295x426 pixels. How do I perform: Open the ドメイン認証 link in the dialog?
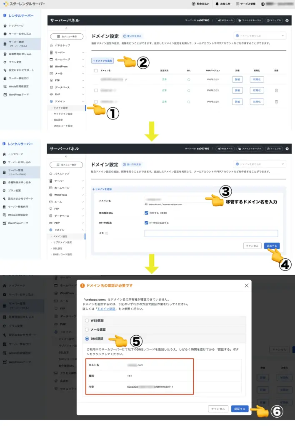click(x=106, y=309)
